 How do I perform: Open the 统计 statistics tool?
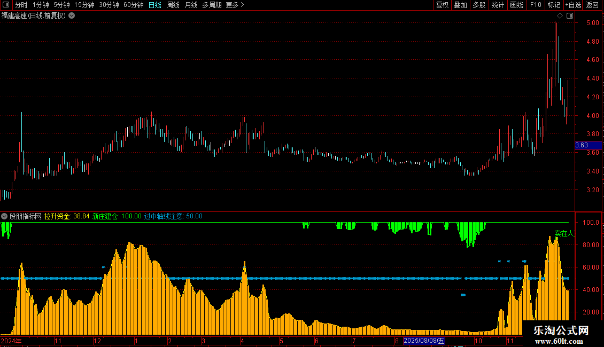(x=498, y=5)
